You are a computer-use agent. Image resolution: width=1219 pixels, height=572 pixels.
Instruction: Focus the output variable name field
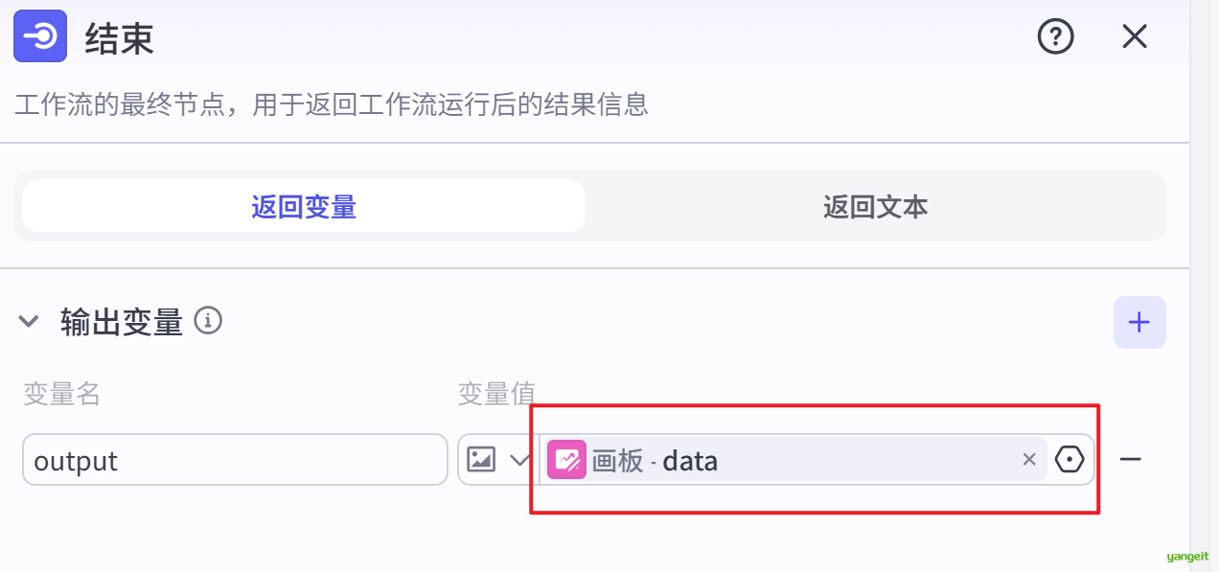(235, 460)
